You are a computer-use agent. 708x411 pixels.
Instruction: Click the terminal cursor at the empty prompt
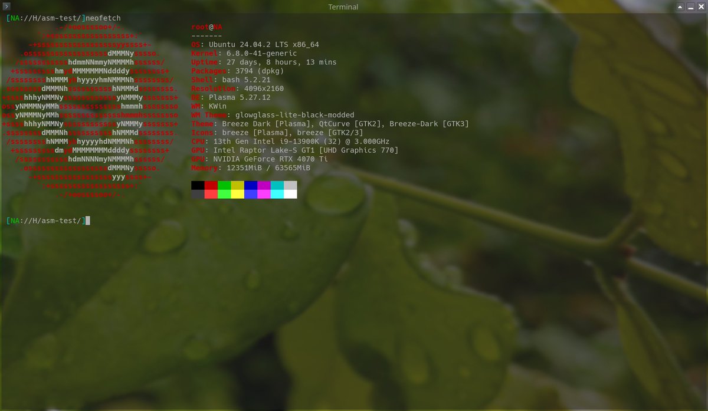click(88, 221)
